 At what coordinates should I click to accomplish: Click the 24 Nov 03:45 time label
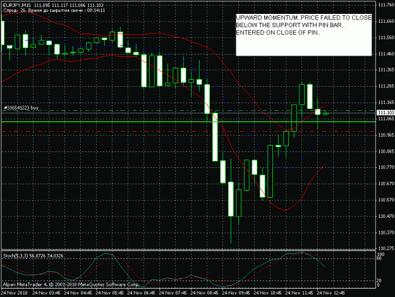click(x=46, y=293)
